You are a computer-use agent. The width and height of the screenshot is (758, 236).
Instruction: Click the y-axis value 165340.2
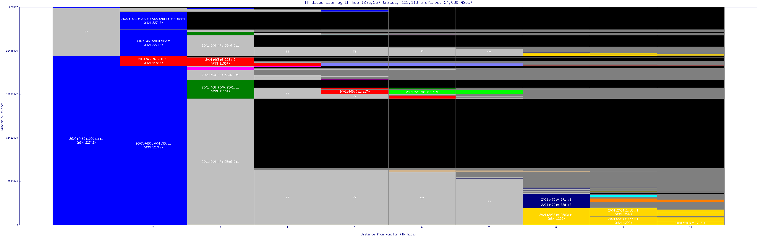pyautogui.click(x=12, y=94)
